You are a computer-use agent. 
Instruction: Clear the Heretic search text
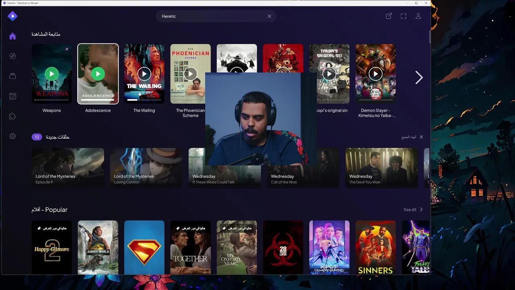[x=269, y=16]
